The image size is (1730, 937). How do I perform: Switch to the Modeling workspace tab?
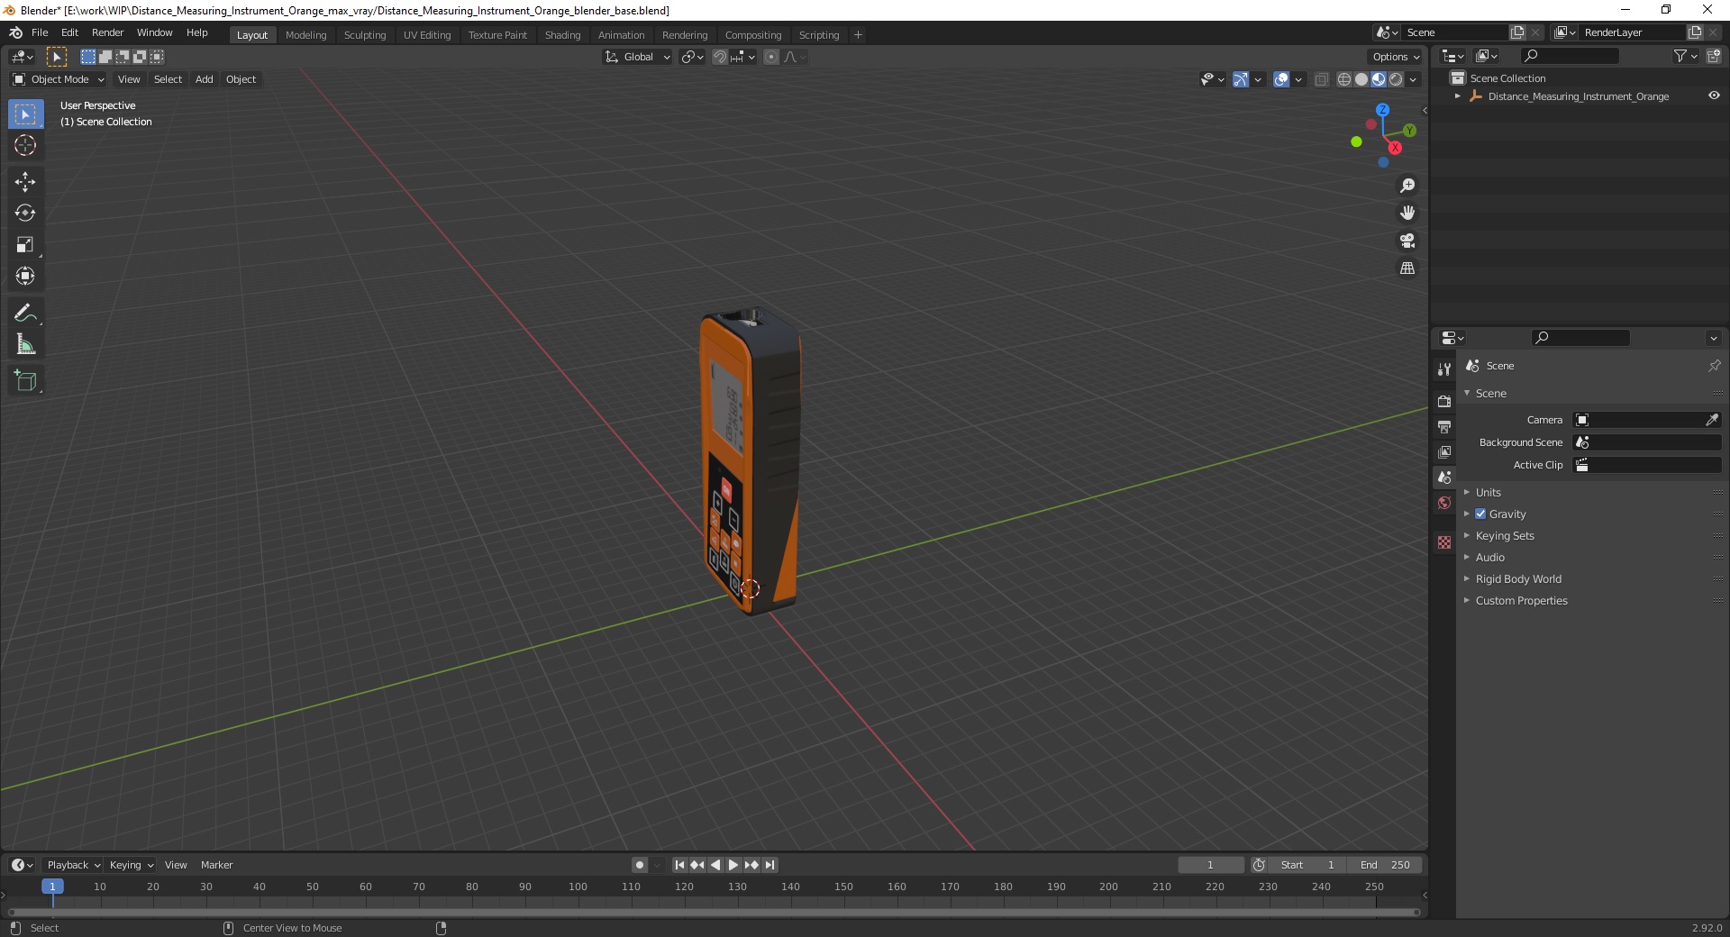click(x=305, y=35)
